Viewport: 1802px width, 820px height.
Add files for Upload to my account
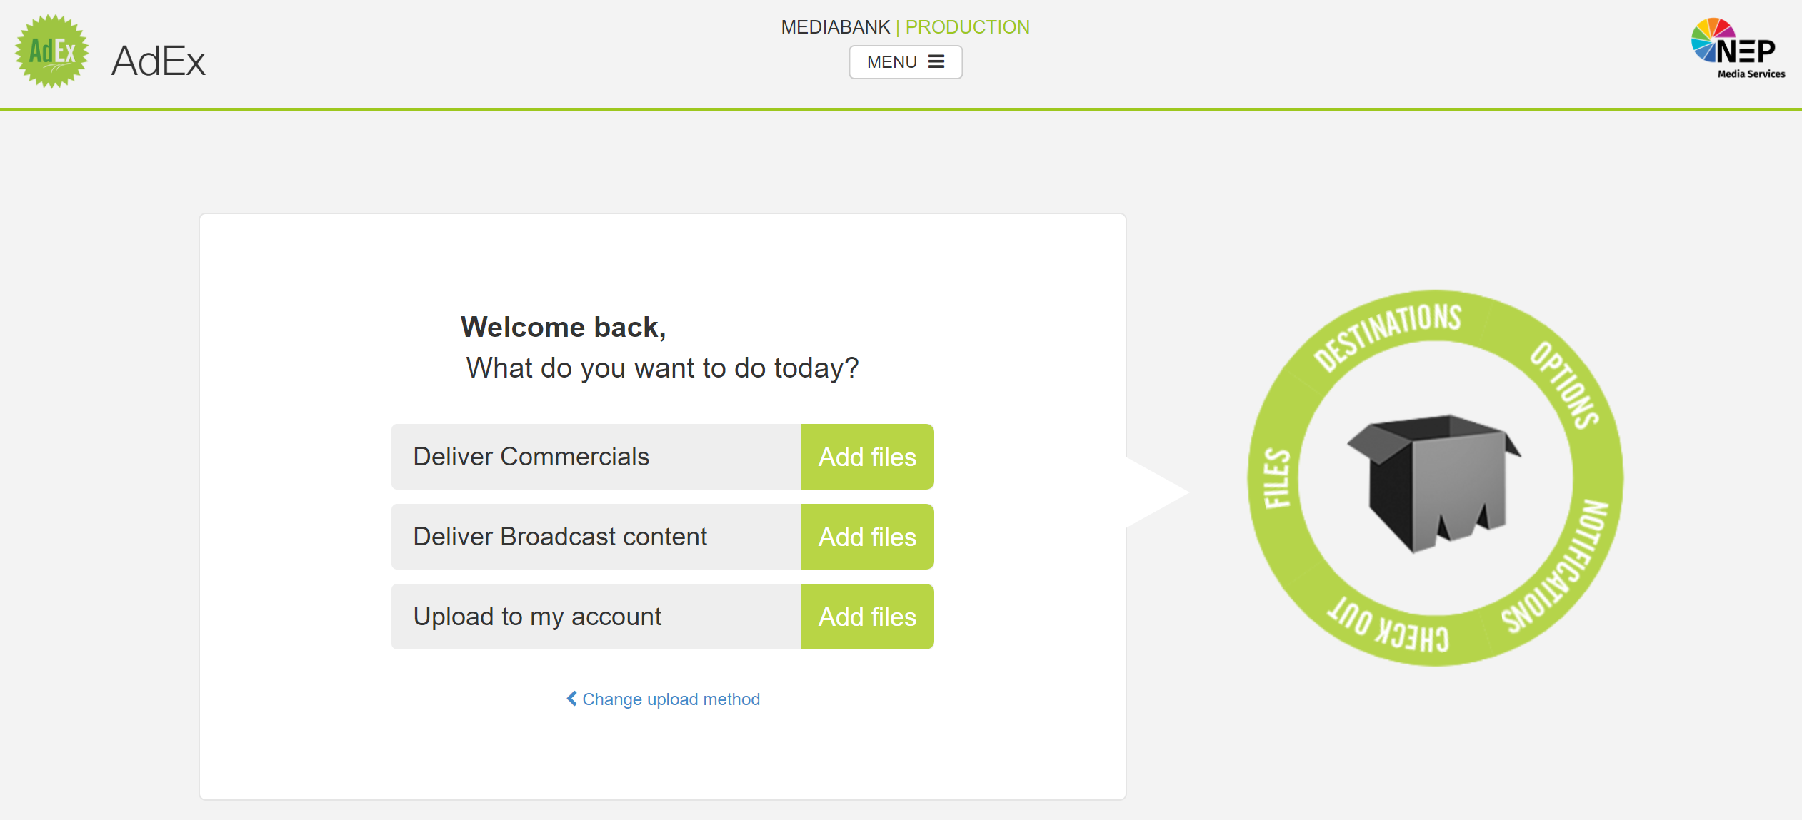867,617
